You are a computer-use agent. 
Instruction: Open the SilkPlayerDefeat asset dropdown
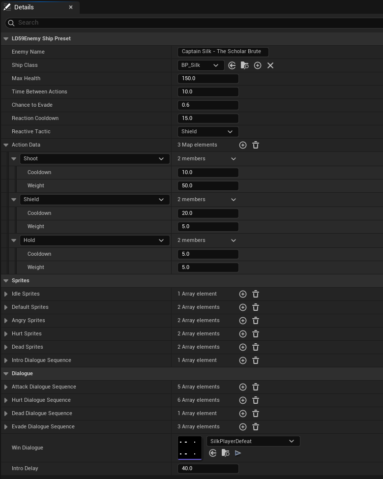tap(253, 441)
